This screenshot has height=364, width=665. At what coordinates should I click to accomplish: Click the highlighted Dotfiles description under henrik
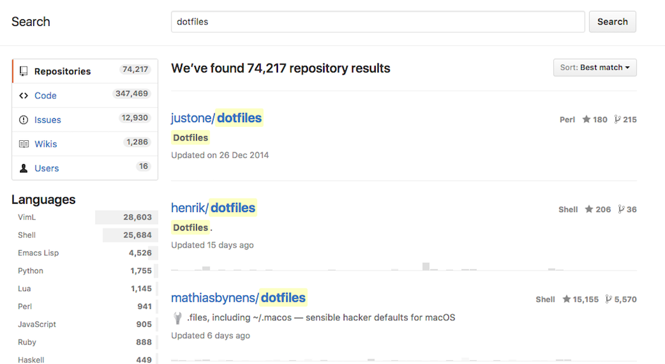click(x=190, y=228)
